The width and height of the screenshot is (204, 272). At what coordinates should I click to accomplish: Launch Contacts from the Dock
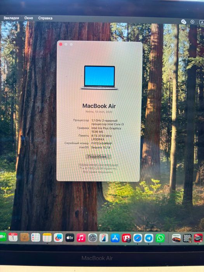[24, 237]
